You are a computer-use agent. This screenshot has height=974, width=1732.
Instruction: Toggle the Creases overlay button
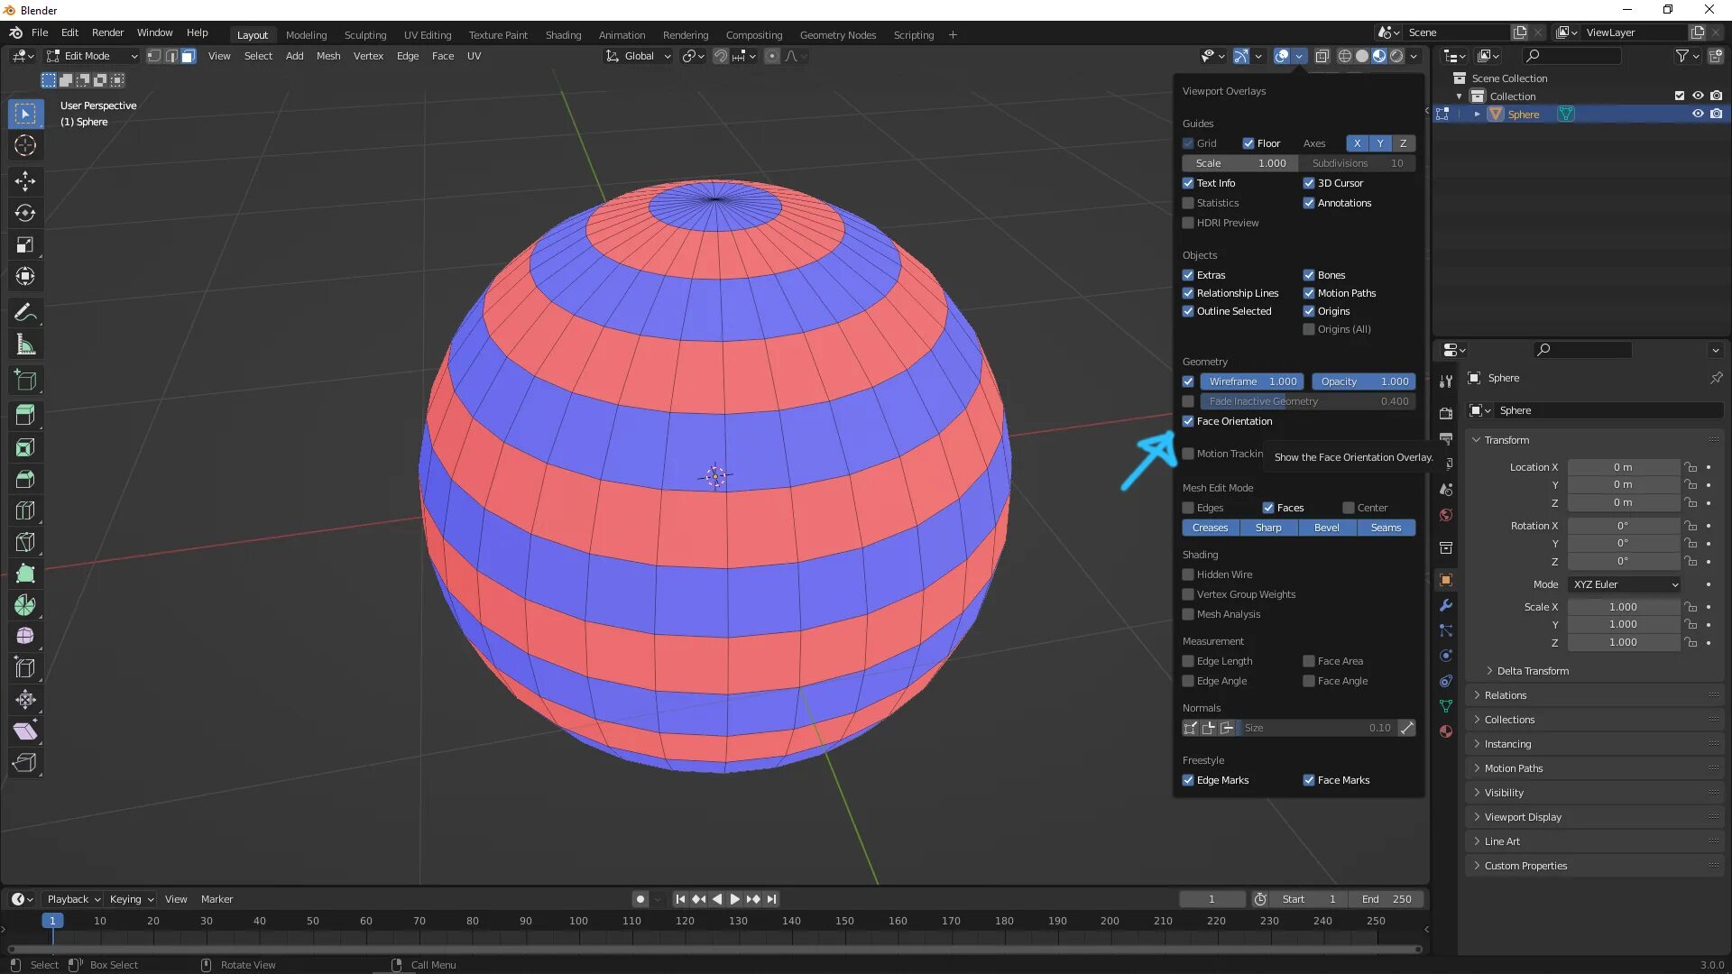click(x=1210, y=528)
